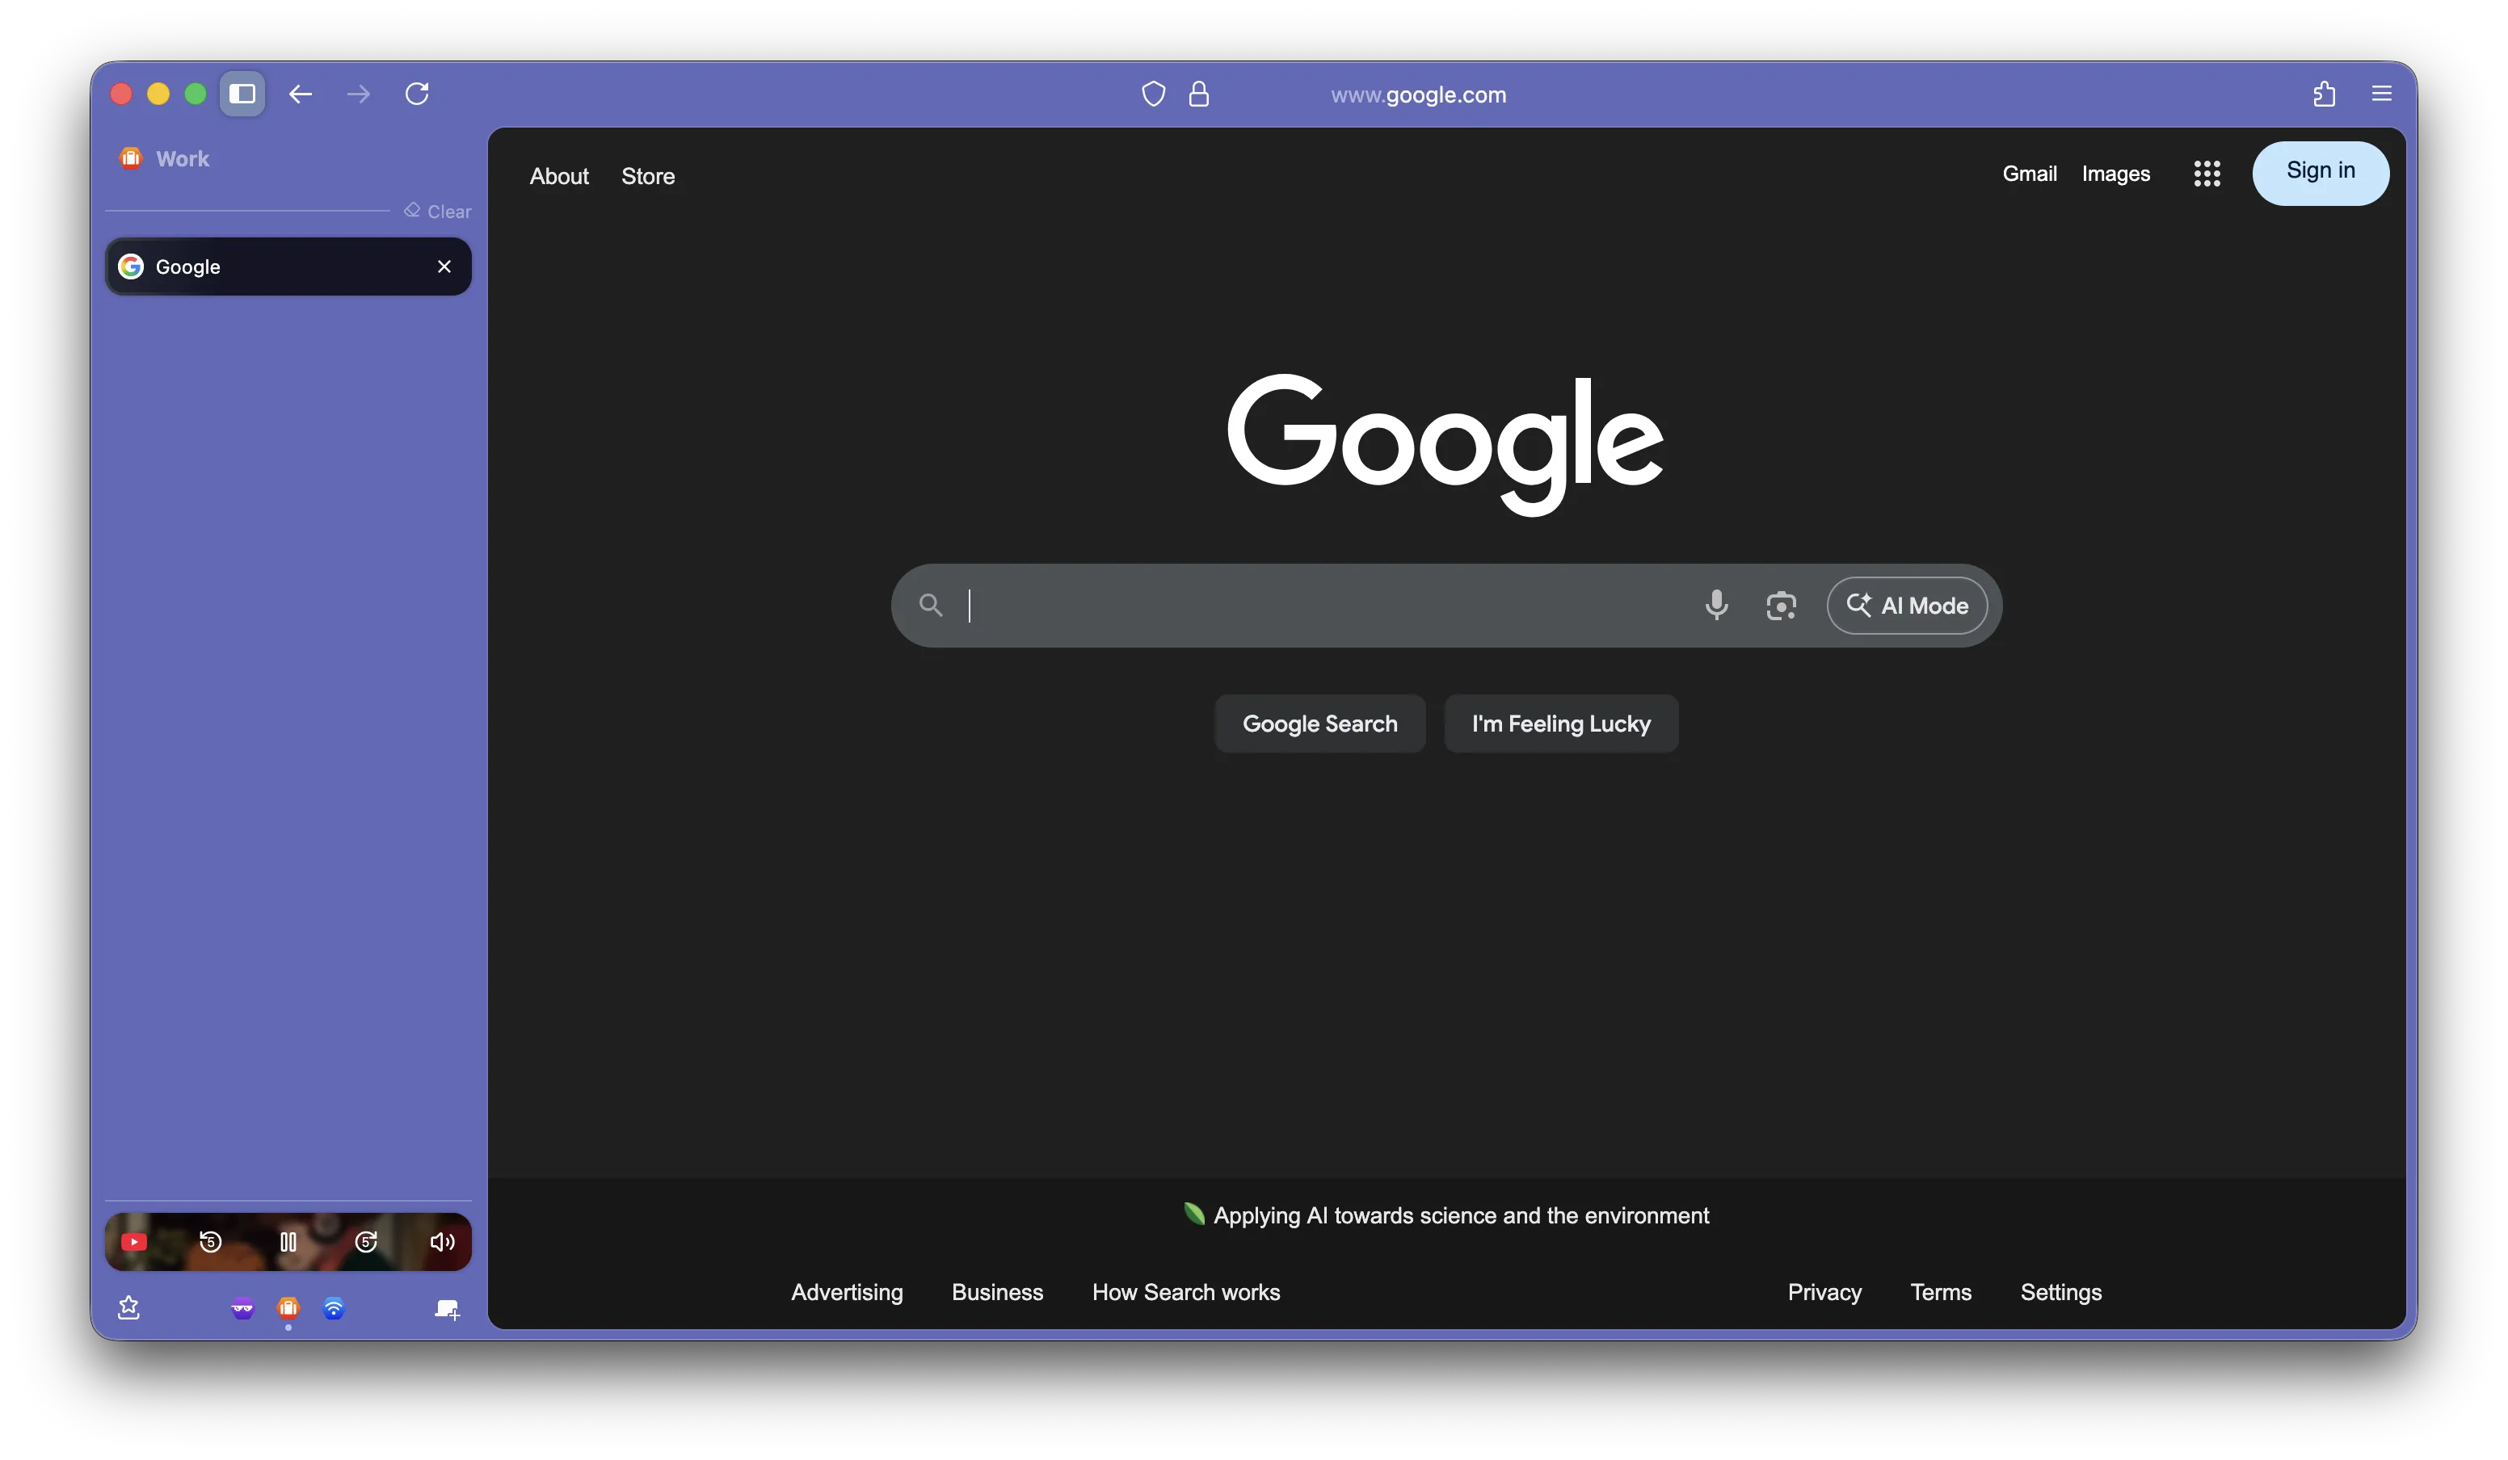Toggle the sidebar panel button
Screen dimensions: 2508x1460
pos(242,94)
